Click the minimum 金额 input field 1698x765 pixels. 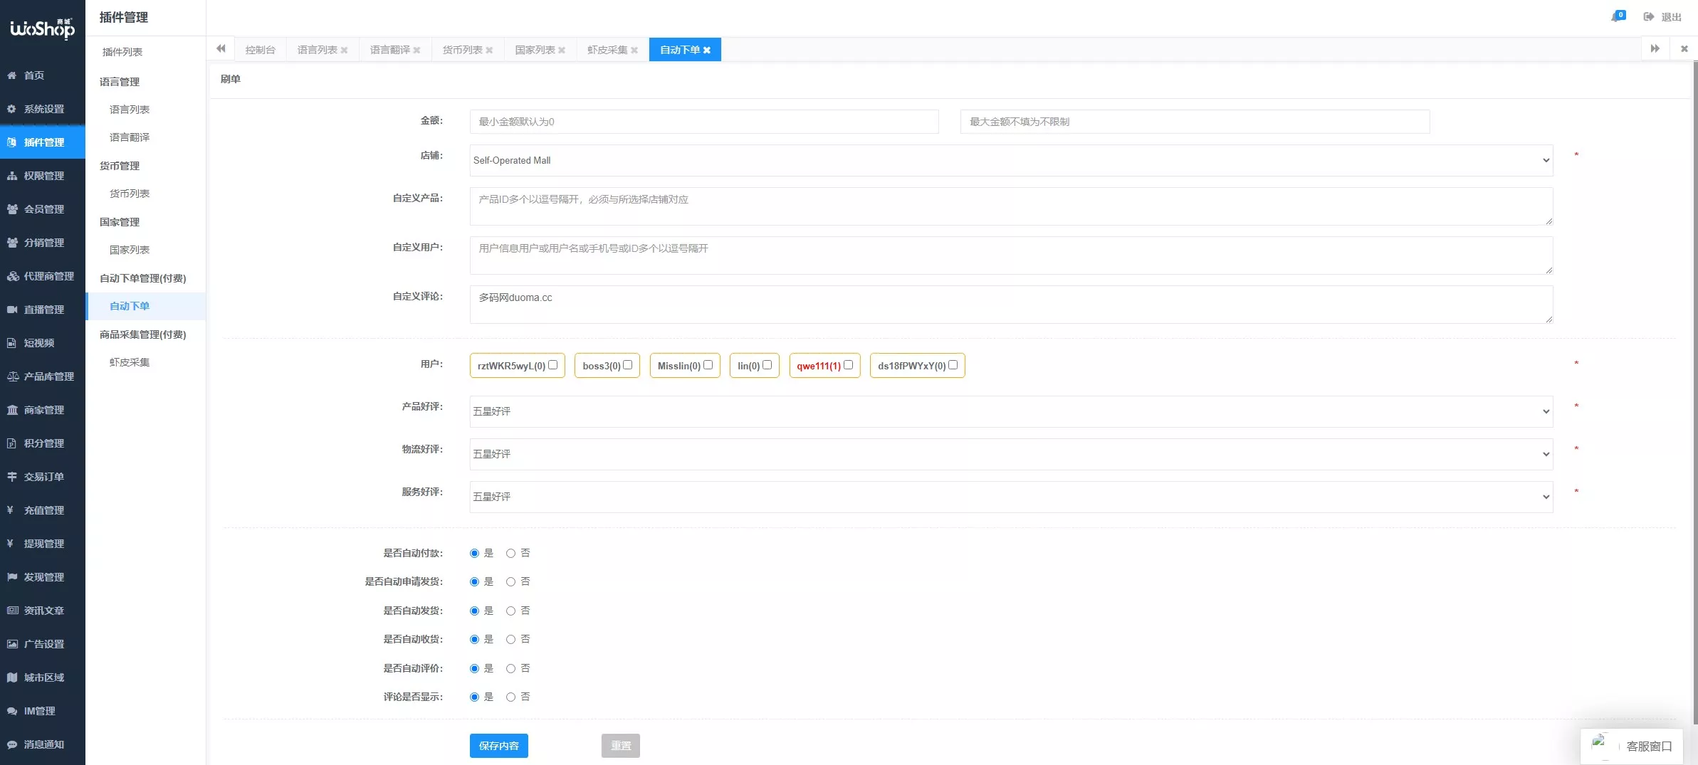pos(703,121)
